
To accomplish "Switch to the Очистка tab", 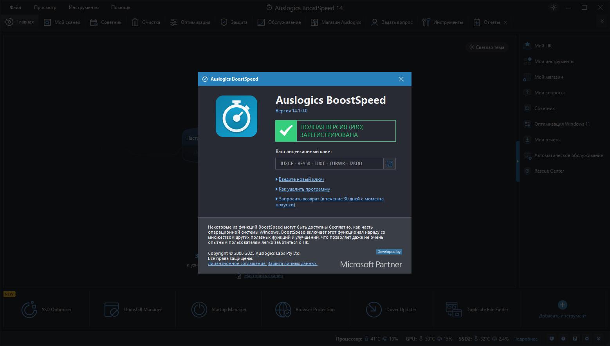I will [146, 22].
